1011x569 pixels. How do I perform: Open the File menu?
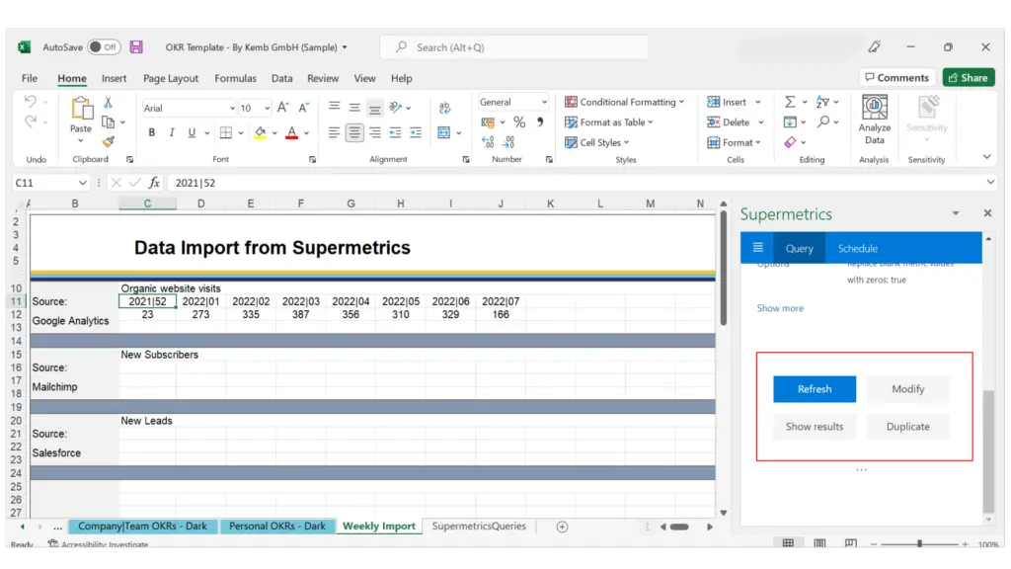tap(29, 78)
